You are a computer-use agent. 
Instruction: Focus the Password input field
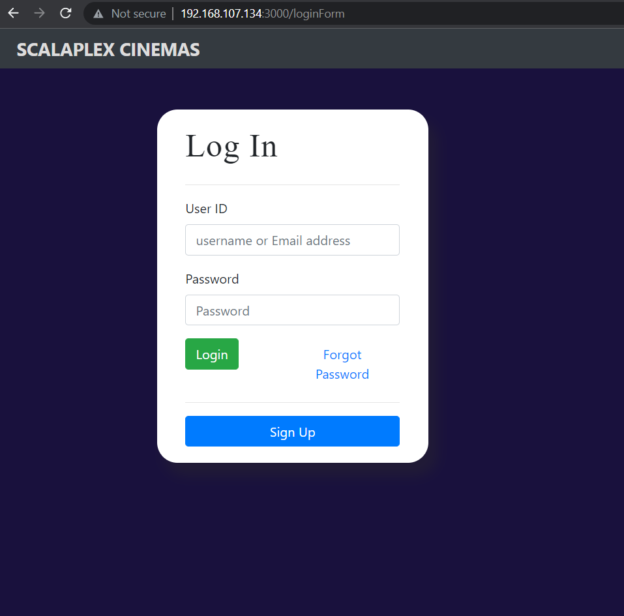click(x=292, y=310)
